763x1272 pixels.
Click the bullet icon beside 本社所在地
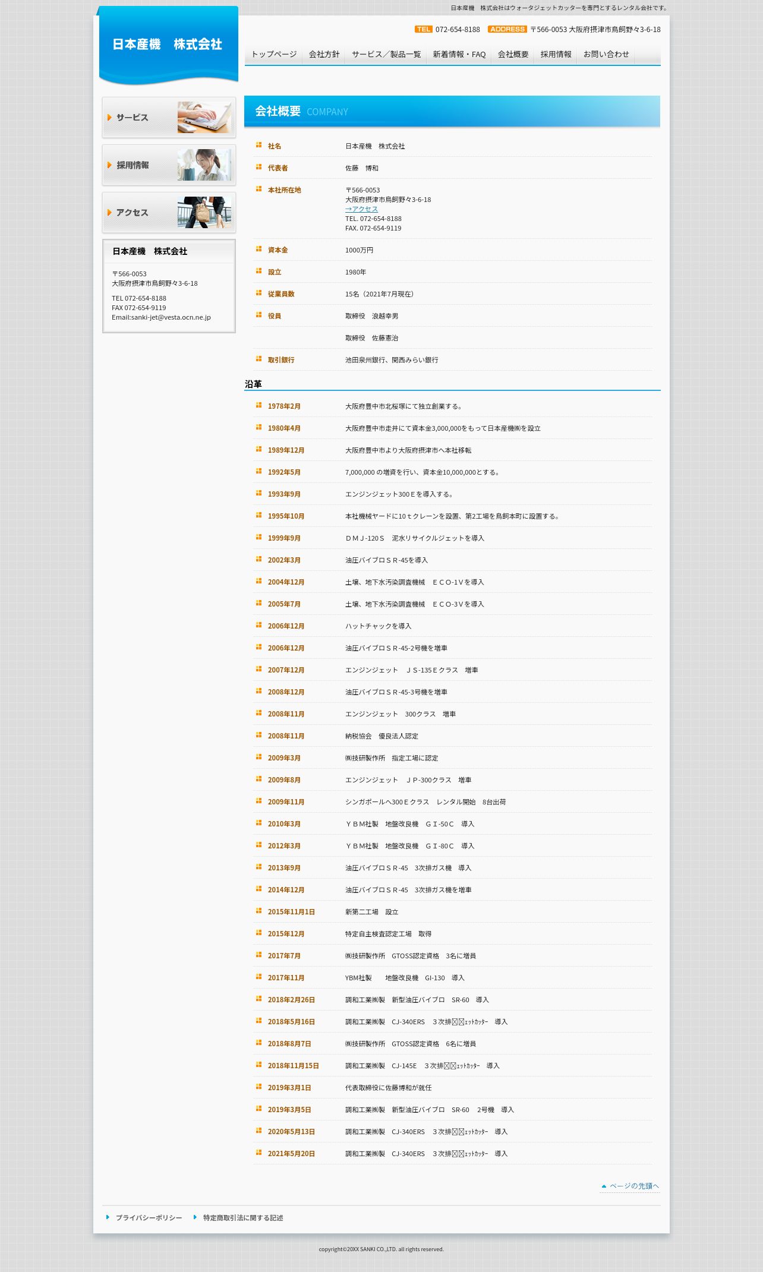[x=258, y=189]
